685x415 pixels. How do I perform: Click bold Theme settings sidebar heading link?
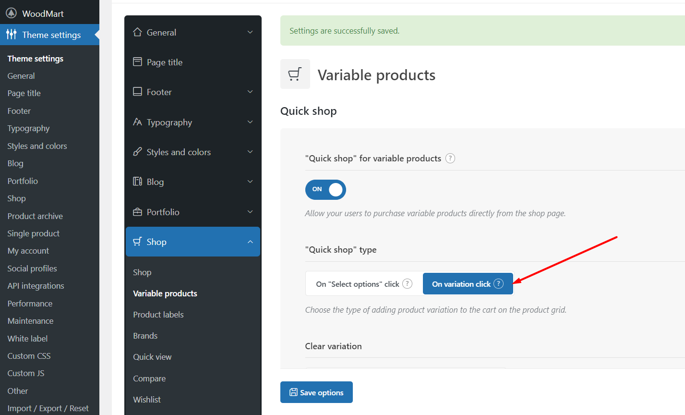36,59
